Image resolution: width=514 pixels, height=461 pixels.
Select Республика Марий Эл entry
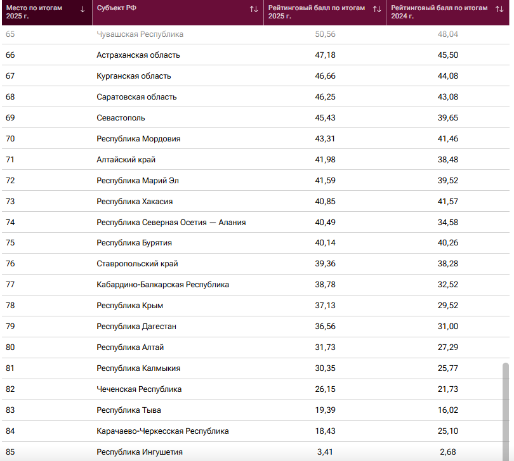[x=138, y=181]
